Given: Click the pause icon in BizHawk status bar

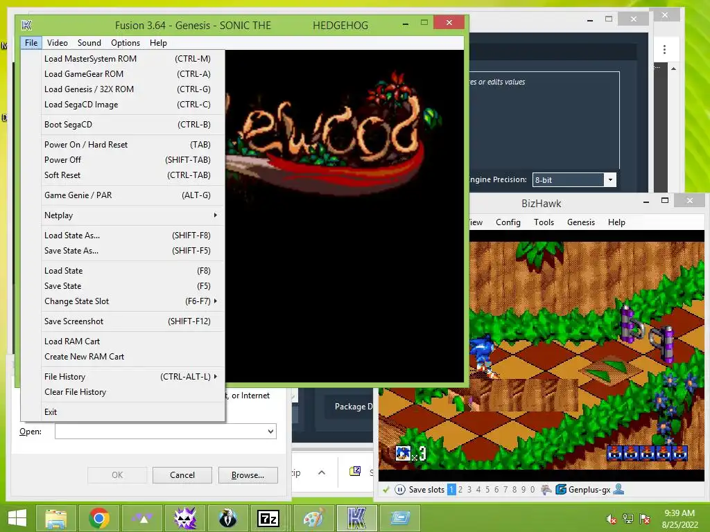Looking at the screenshot, I should [400, 490].
